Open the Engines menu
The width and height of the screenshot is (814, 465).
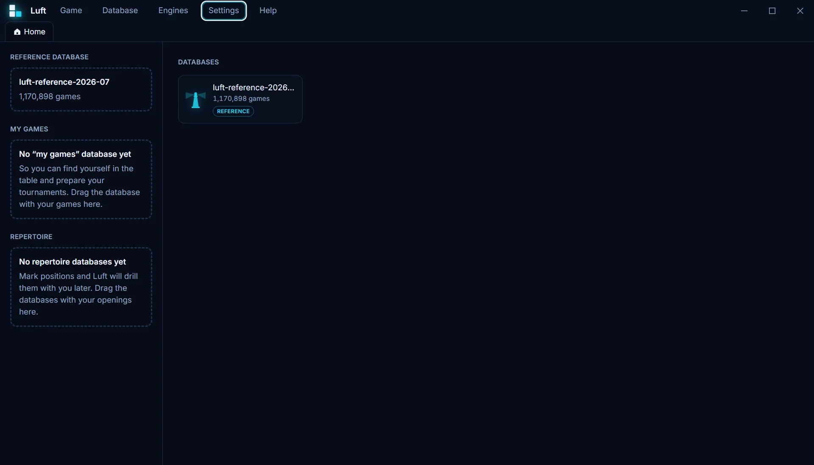[x=173, y=11]
